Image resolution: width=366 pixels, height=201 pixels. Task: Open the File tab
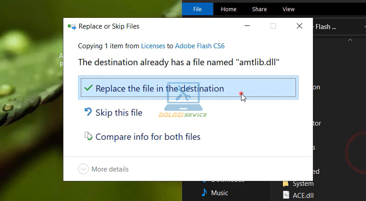pos(197,9)
